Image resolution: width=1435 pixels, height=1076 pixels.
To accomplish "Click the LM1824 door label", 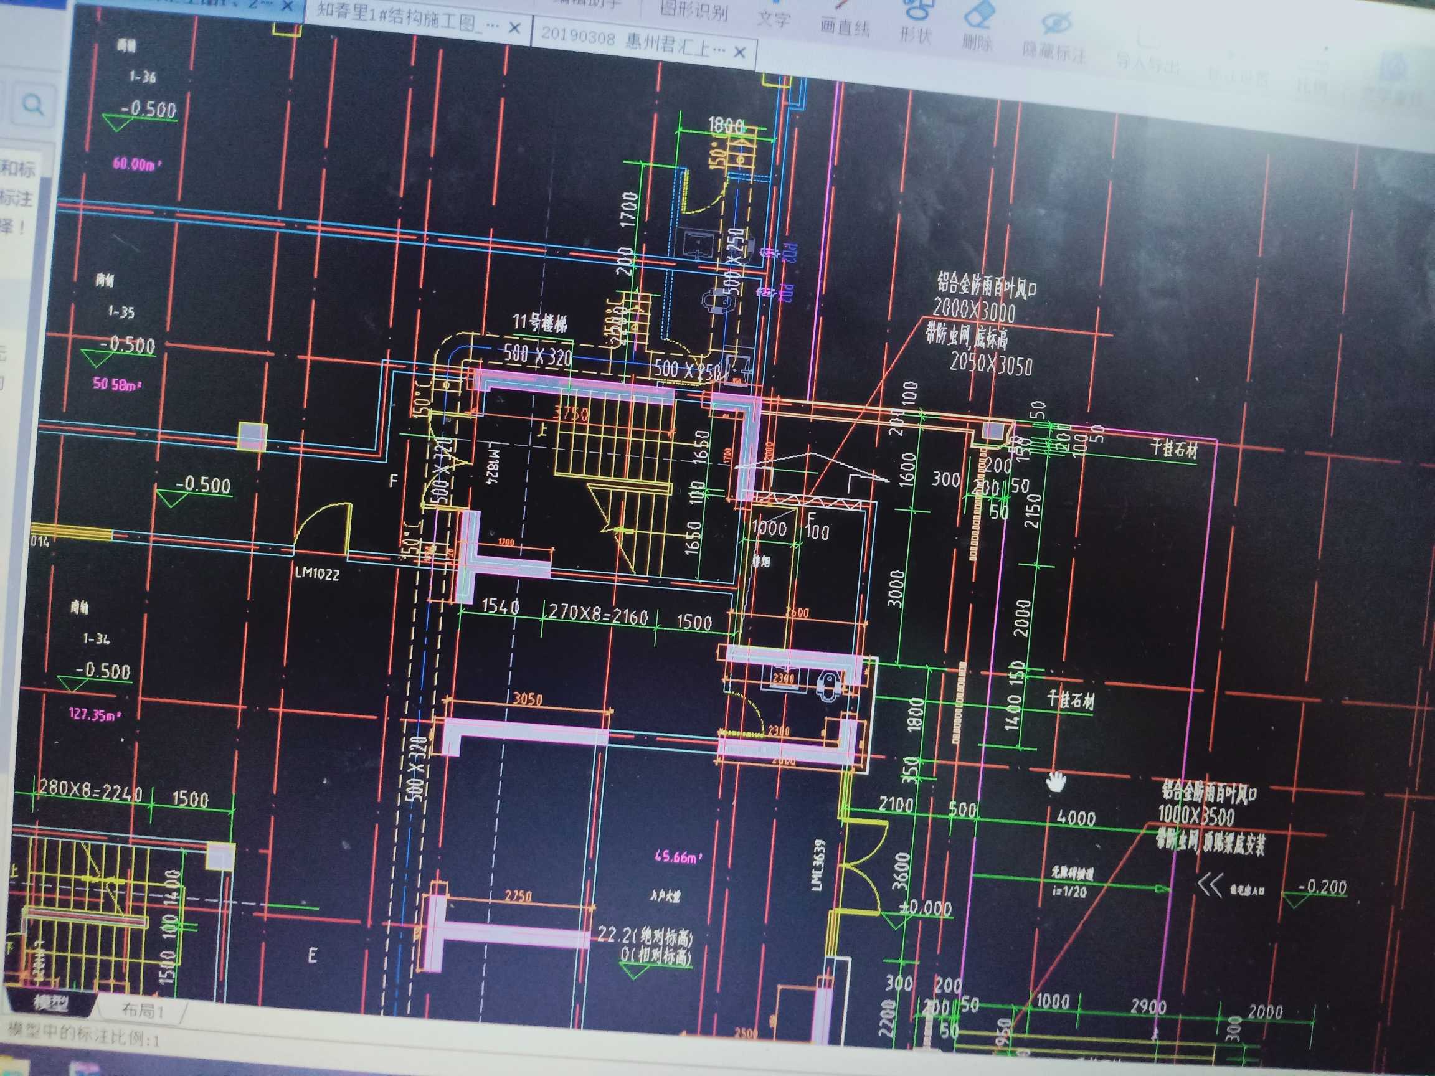I will (493, 465).
